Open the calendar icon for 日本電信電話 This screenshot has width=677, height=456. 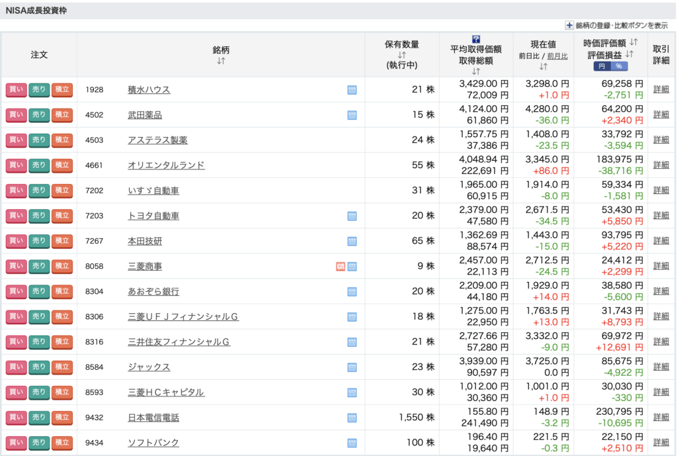click(352, 418)
